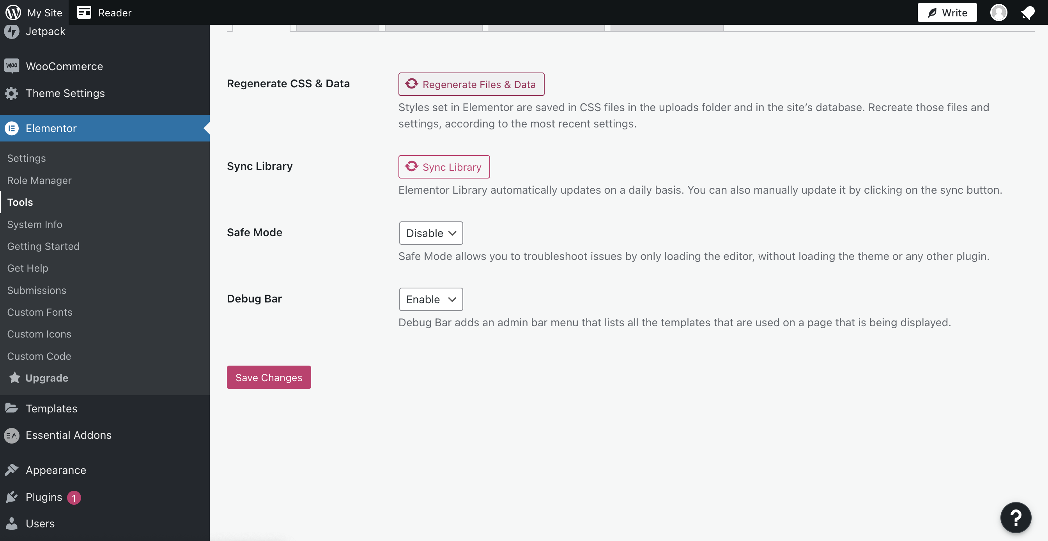Click the Templates folder icon
The image size is (1048, 541).
pos(12,408)
